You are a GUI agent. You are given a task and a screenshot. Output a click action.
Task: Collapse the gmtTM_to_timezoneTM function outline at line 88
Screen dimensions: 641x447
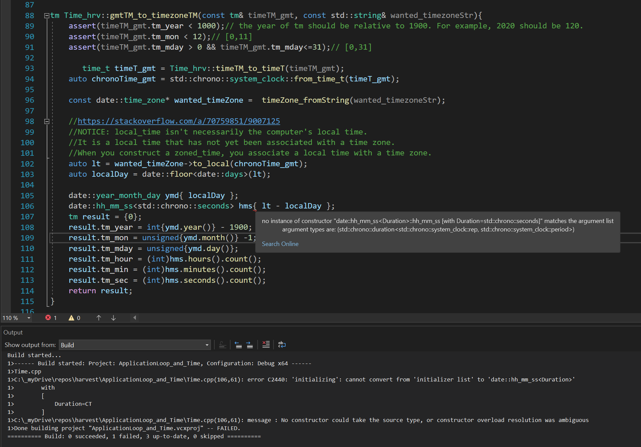pos(47,16)
